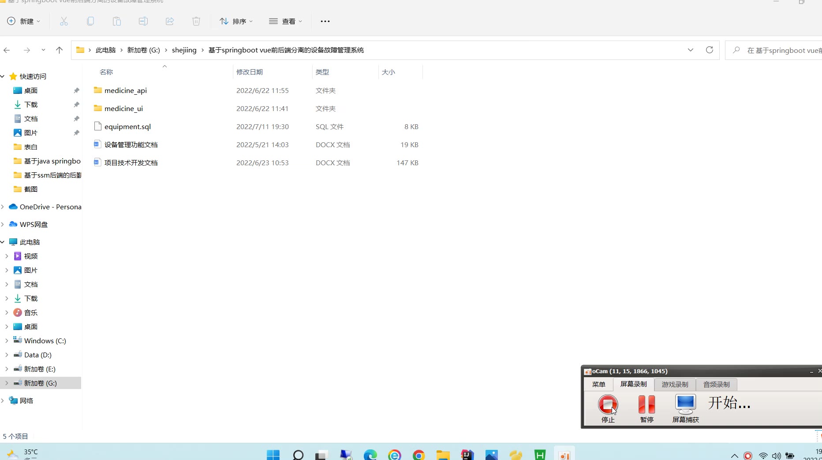Go forward with the right arrow
Viewport: 822px width, 460px height.
[27, 50]
